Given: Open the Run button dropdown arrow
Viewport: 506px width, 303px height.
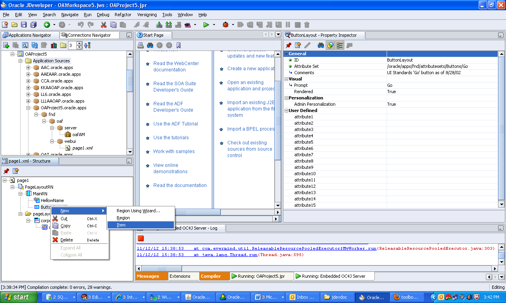Looking at the screenshot, I should 214,25.
